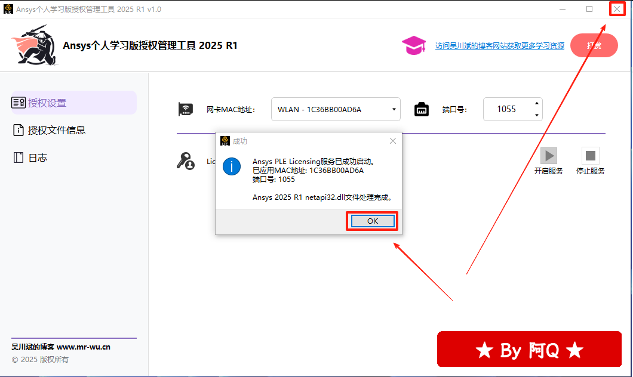Click the app icon in the title bar
Image resolution: width=633 pixels, height=377 pixels.
(8, 9)
